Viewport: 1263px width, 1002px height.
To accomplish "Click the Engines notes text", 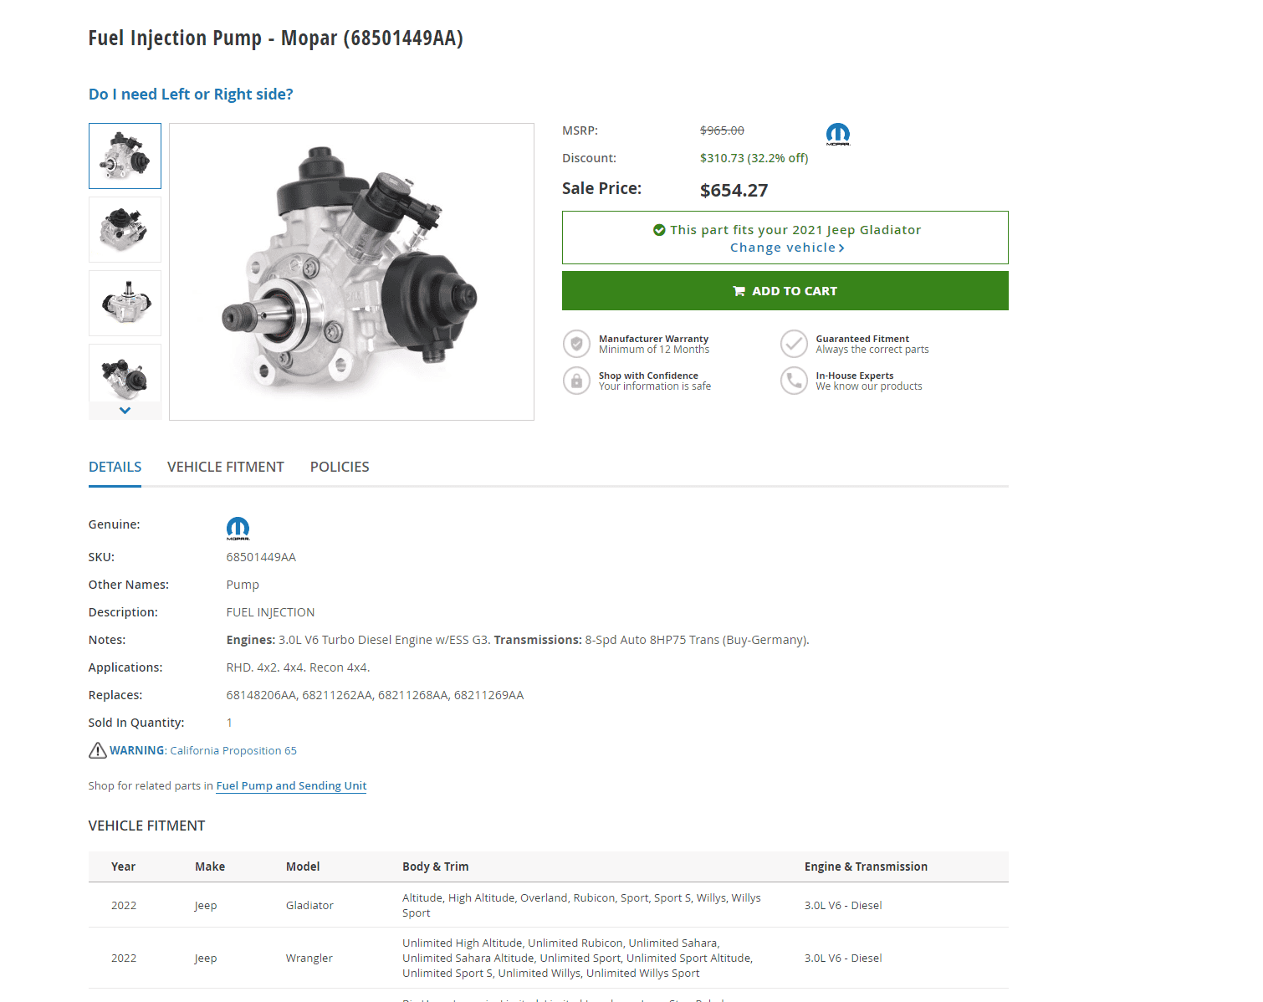I will click(x=518, y=640).
